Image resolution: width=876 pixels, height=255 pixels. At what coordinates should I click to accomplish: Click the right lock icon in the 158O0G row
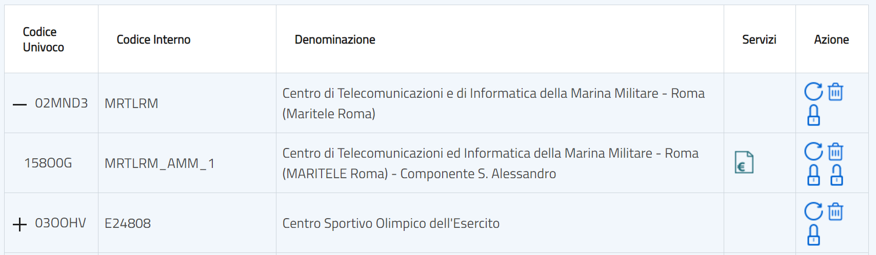(x=837, y=175)
